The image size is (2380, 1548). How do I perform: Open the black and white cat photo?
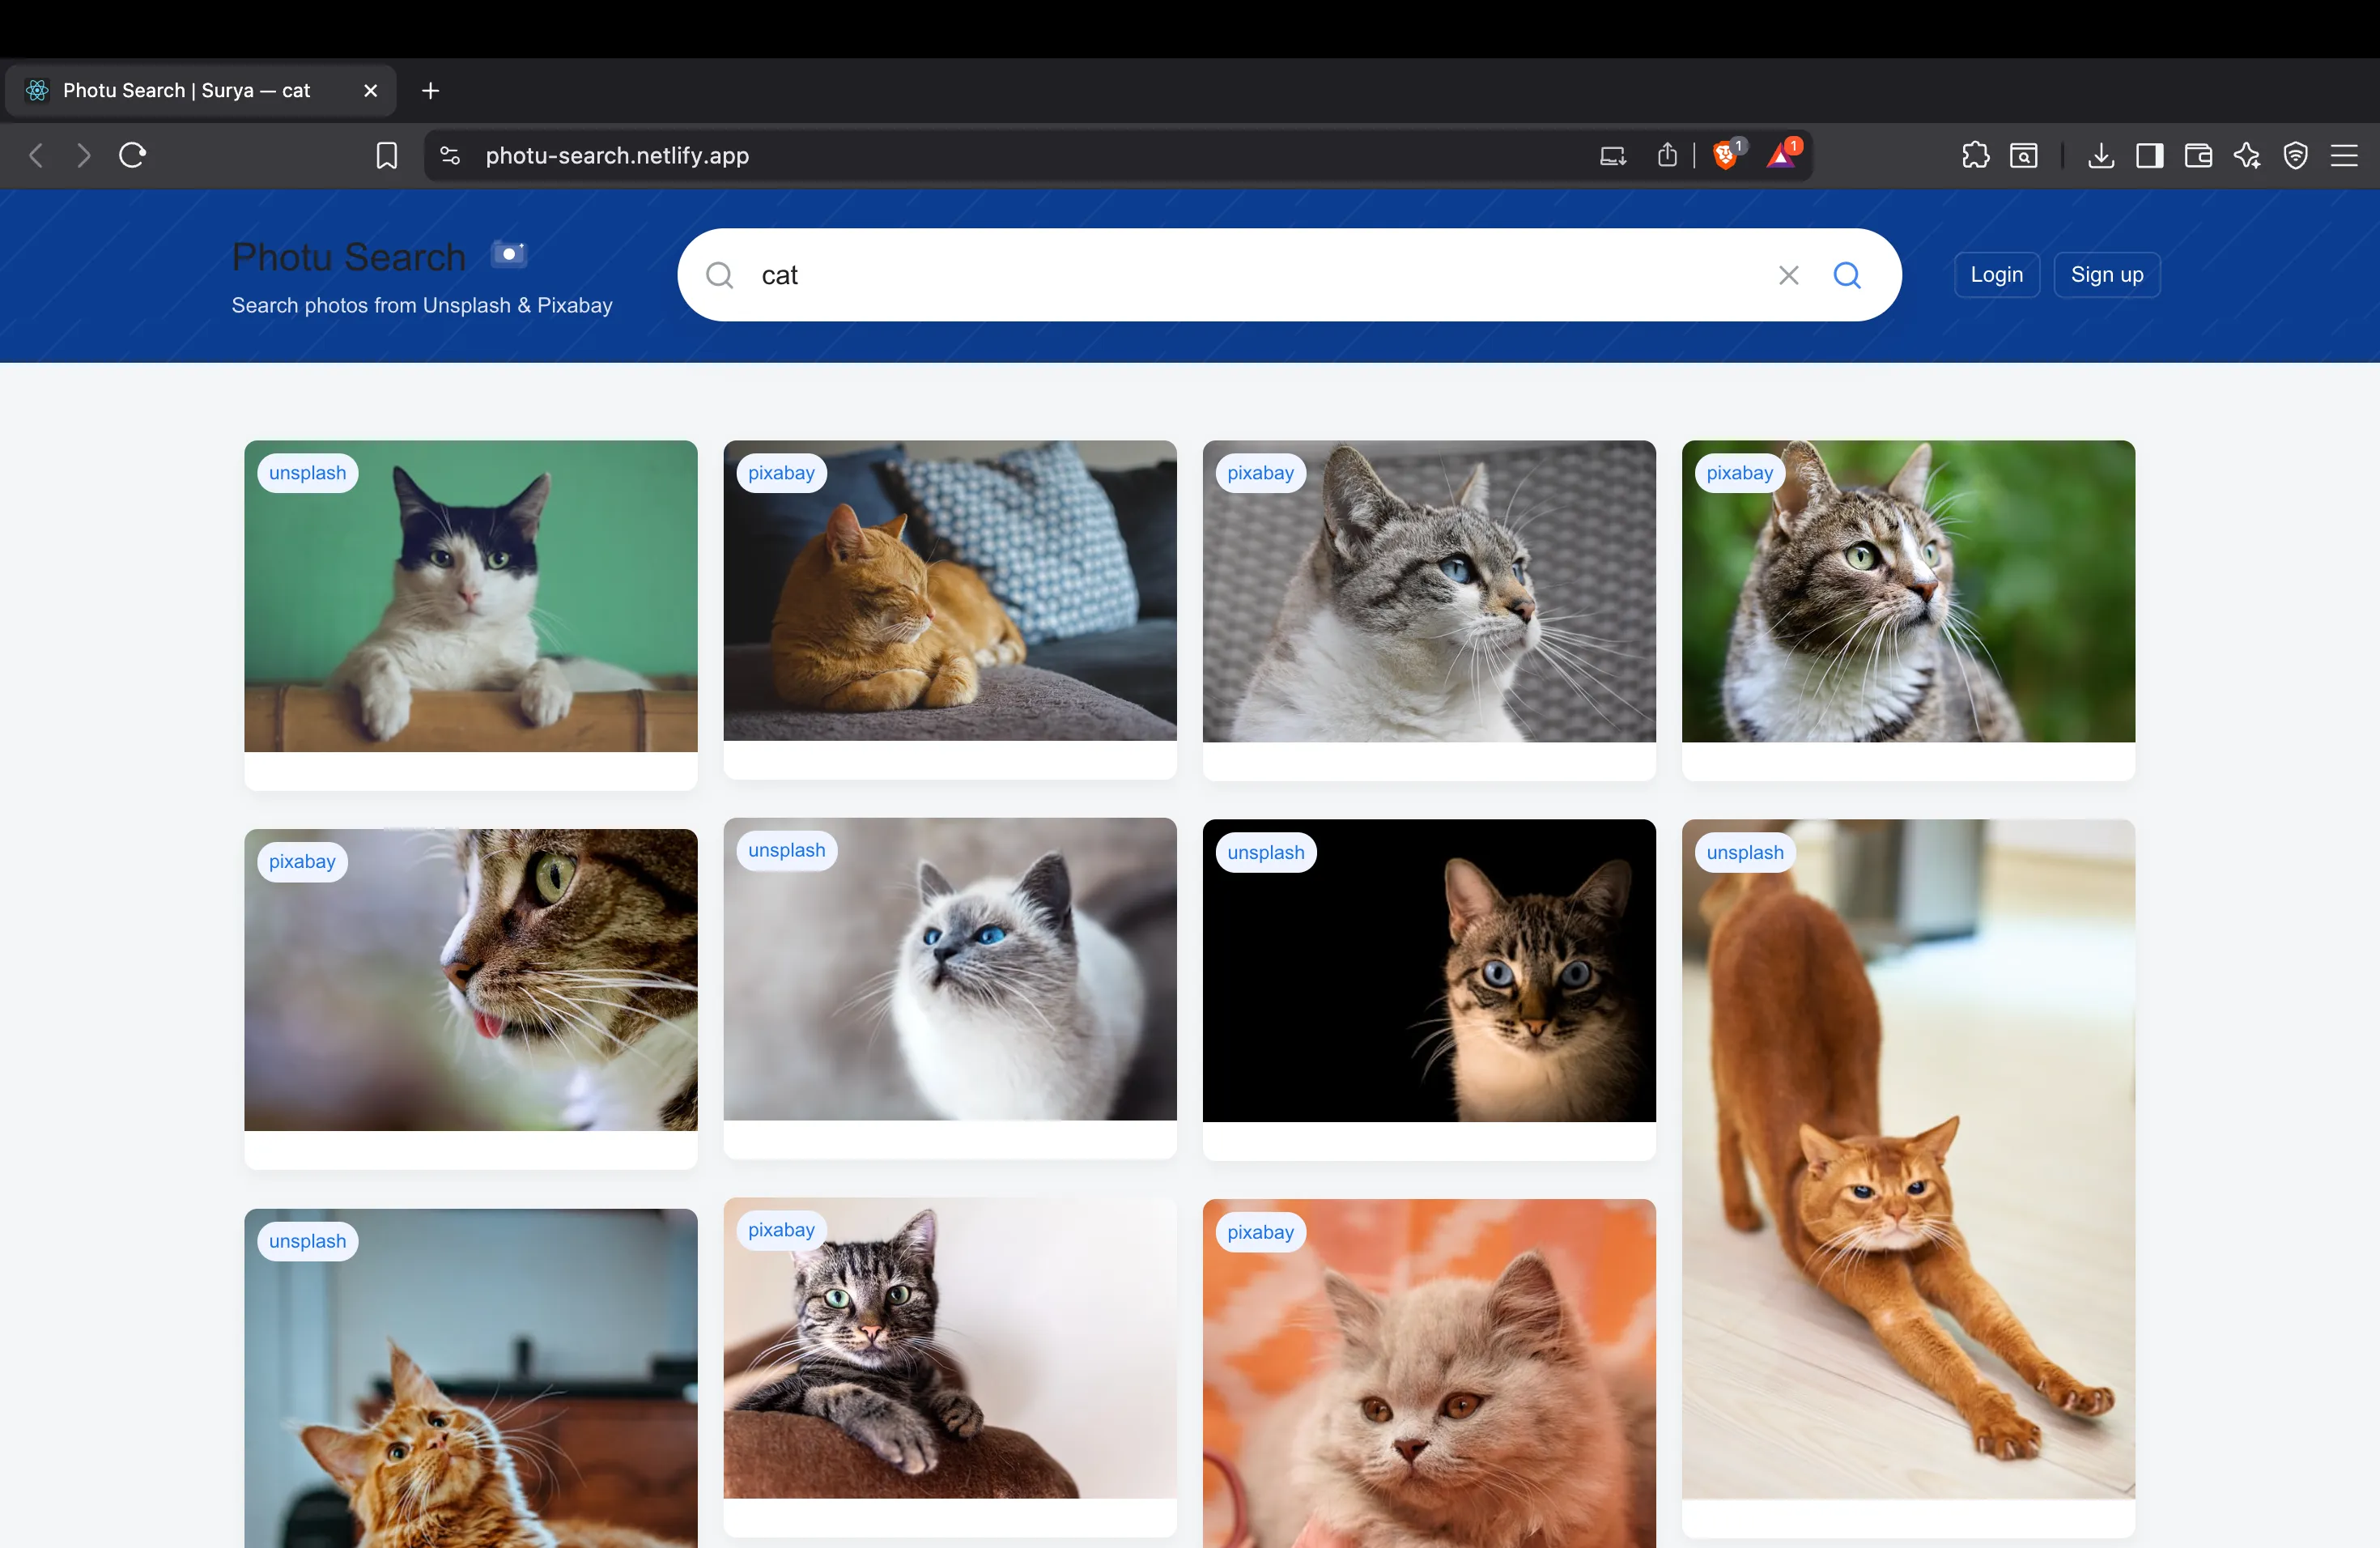471,596
